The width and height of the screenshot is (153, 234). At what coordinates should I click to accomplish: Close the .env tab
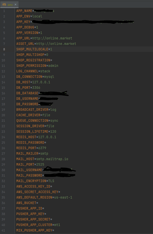(x=15, y=5)
